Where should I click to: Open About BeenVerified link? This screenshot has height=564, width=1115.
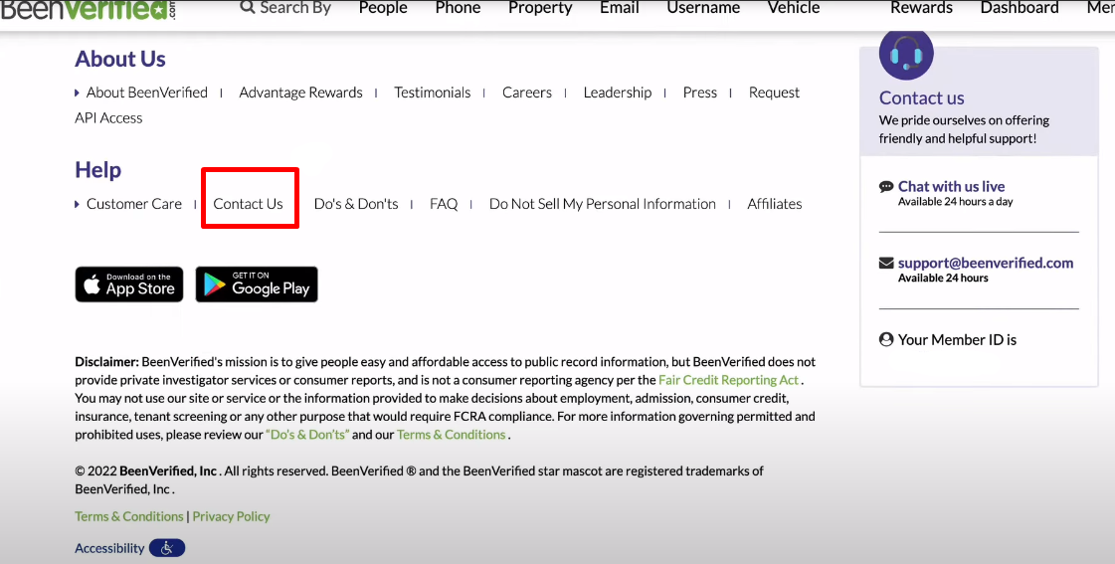click(x=147, y=93)
